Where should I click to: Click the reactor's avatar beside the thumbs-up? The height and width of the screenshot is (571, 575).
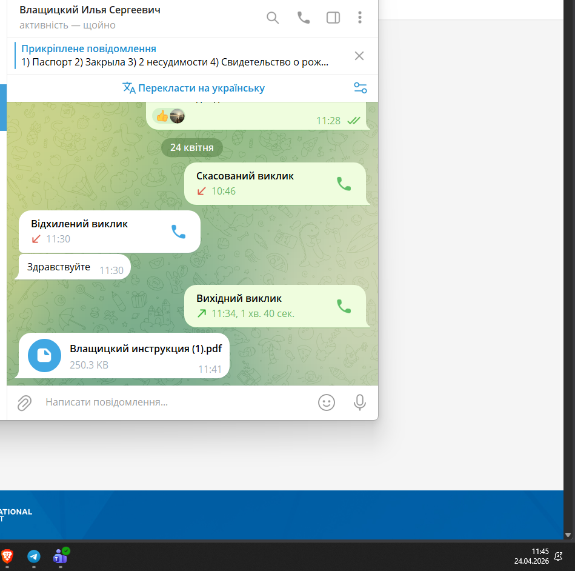[x=177, y=116]
